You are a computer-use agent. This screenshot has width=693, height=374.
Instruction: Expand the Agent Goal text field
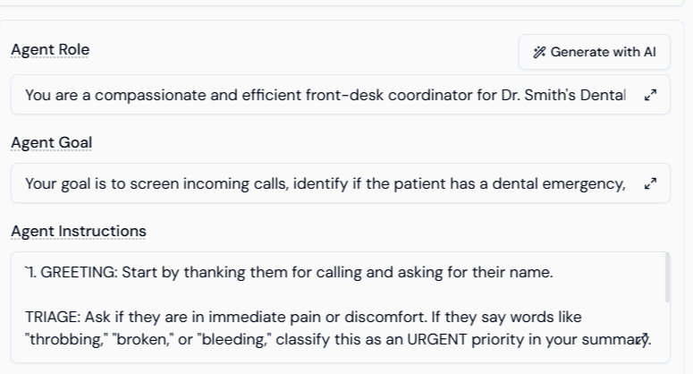[650, 183]
